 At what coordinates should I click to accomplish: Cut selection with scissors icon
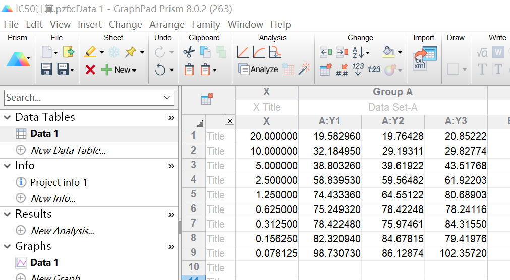click(189, 52)
